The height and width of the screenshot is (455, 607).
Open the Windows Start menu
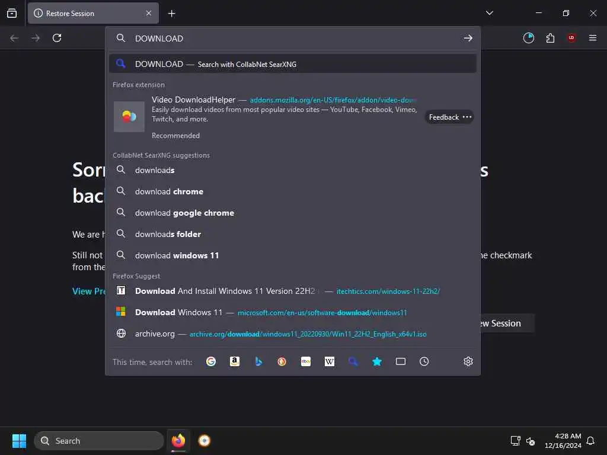(19, 441)
